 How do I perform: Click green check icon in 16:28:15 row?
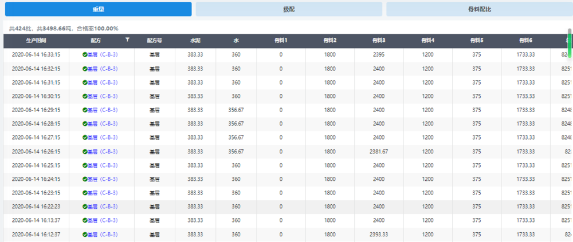tap(85, 124)
